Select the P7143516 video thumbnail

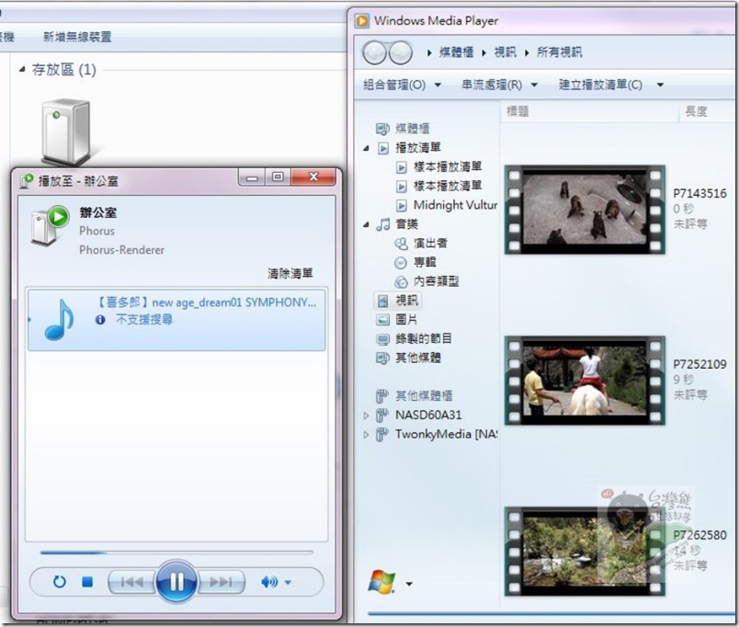click(x=585, y=210)
